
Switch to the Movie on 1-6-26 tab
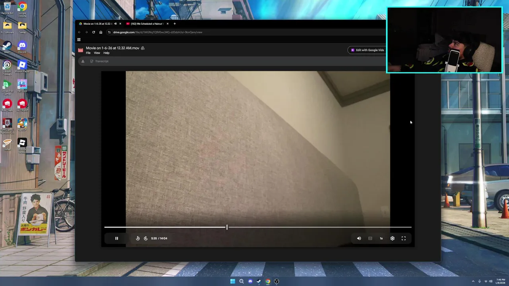tap(98, 24)
